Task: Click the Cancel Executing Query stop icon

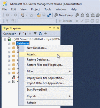Action: pos(77,21)
